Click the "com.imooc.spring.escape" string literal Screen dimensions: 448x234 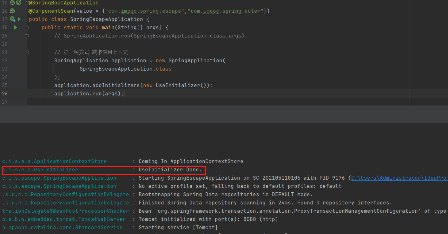coord(145,11)
